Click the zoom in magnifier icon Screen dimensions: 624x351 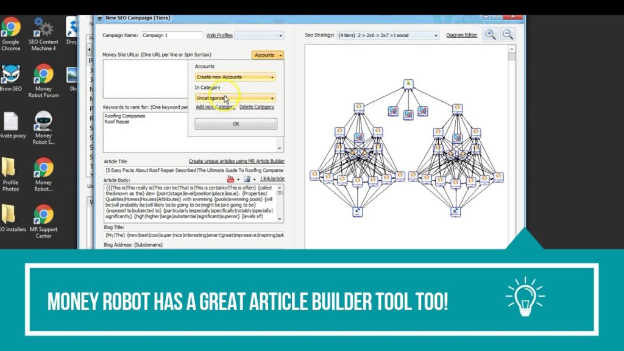[x=491, y=35]
